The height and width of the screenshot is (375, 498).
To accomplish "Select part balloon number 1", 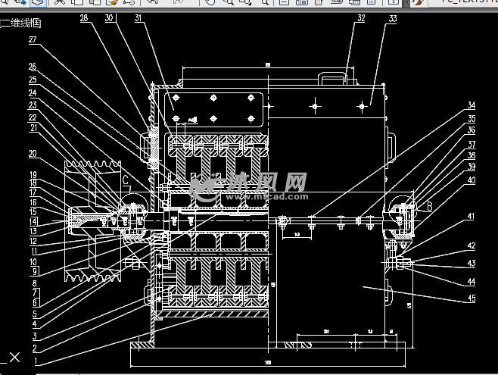I will point(36,361).
